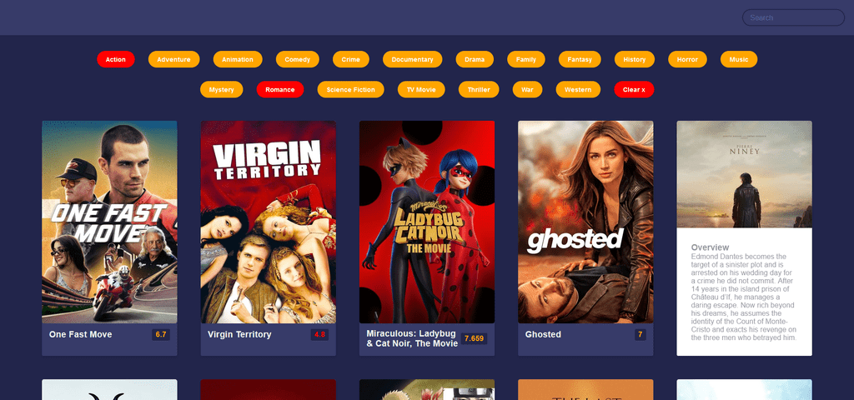Viewport: 854px width, 400px height.
Task: Open the Miraculous Ladybug & Cat Noir poster
Action: coord(427,222)
